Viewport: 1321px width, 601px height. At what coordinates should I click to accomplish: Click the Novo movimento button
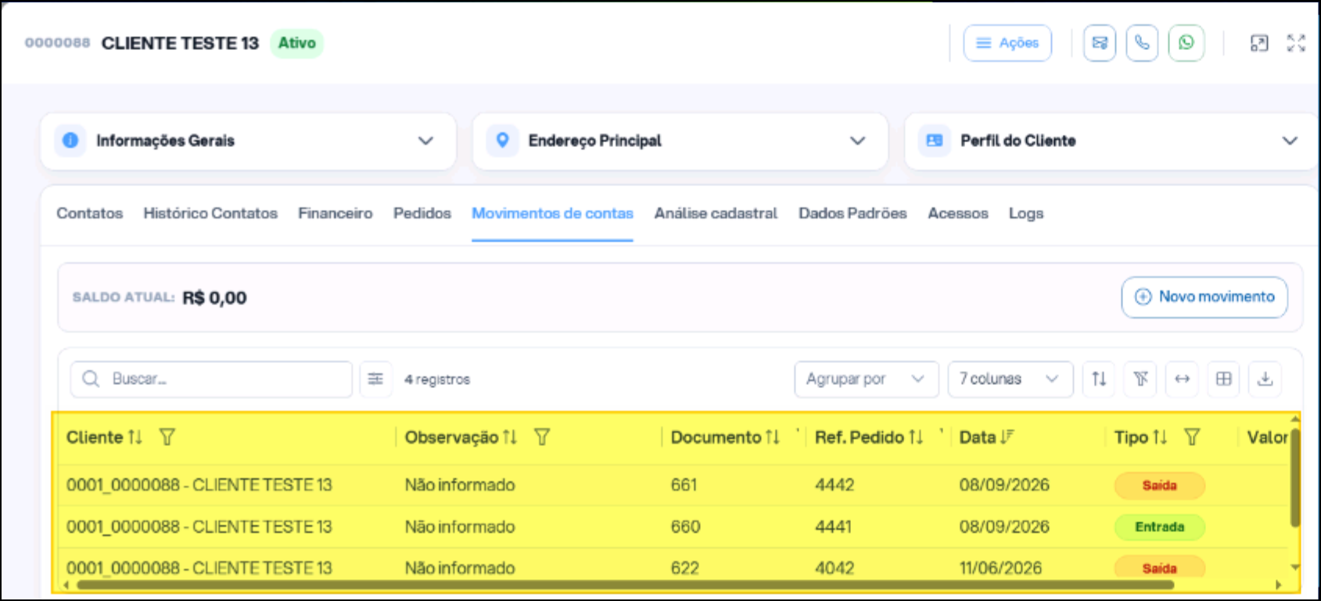click(1204, 297)
